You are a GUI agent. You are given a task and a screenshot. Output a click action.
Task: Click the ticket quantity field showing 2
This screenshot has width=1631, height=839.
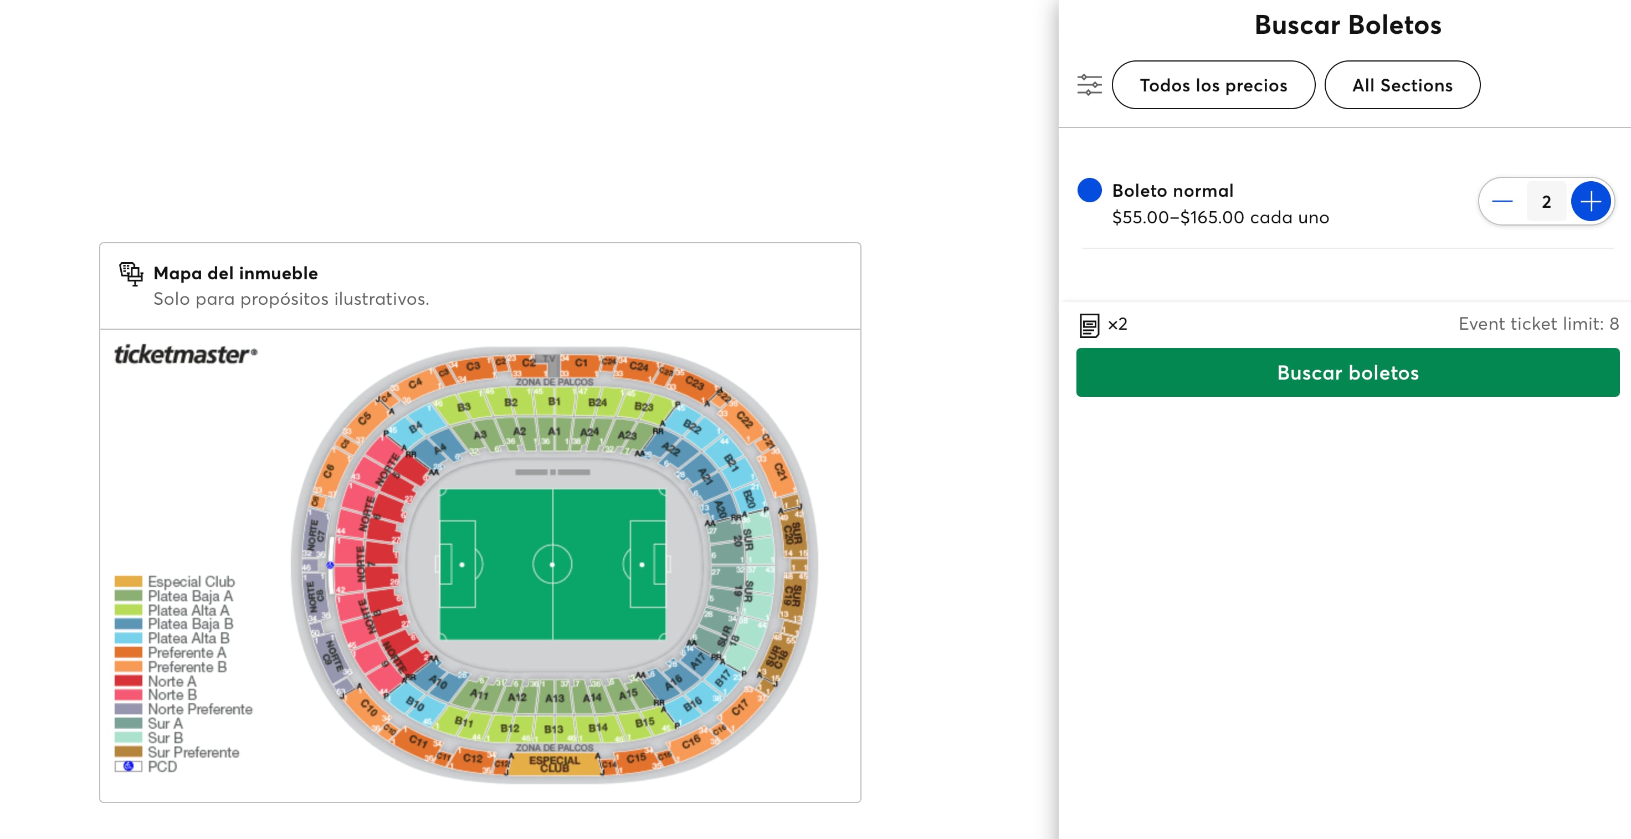tap(1546, 201)
